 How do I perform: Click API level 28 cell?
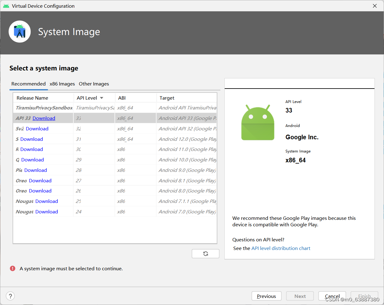point(94,170)
